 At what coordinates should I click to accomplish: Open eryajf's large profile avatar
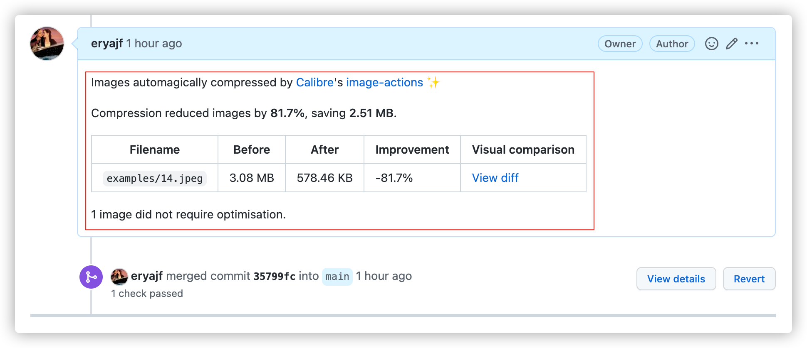pos(47,44)
